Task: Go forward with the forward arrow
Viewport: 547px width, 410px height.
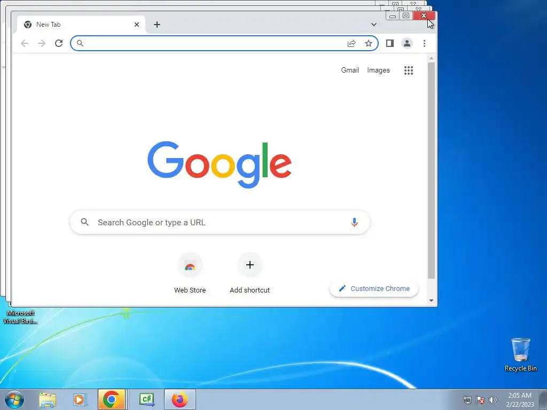Action: pyautogui.click(x=42, y=43)
